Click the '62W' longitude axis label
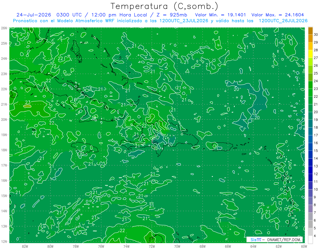Image resolution: width=323 pixels, height=250 pixels. (279, 246)
